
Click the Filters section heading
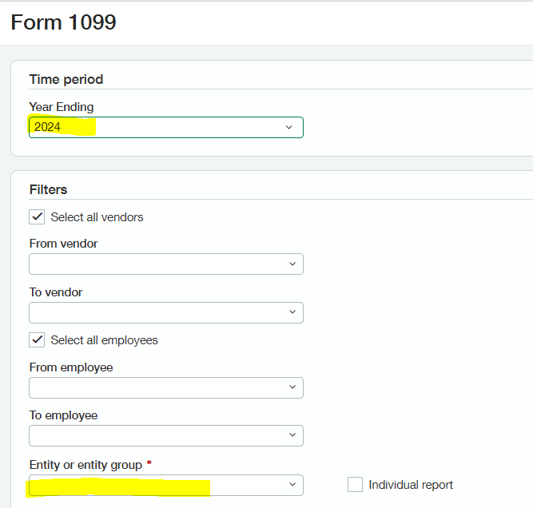[48, 190]
